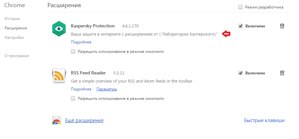
Task: Open the "Ещё расширения" link
Action: (x=84, y=120)
